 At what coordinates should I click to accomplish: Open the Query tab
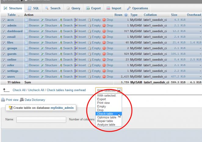tap(73, 8)
